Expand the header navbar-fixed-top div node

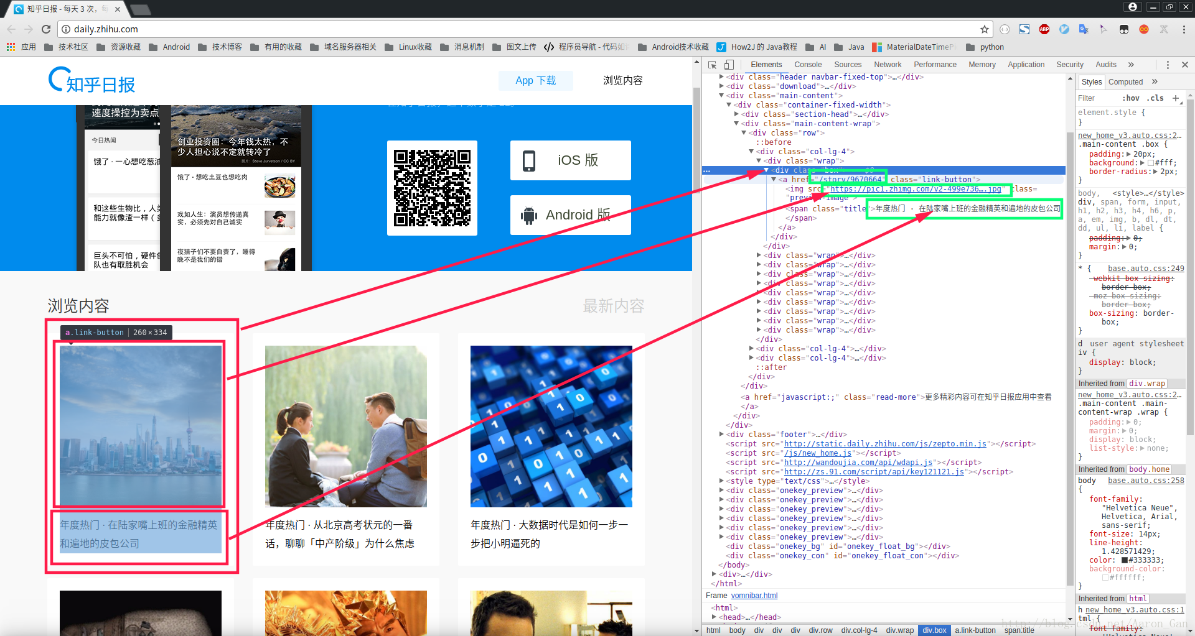point(721,77)
